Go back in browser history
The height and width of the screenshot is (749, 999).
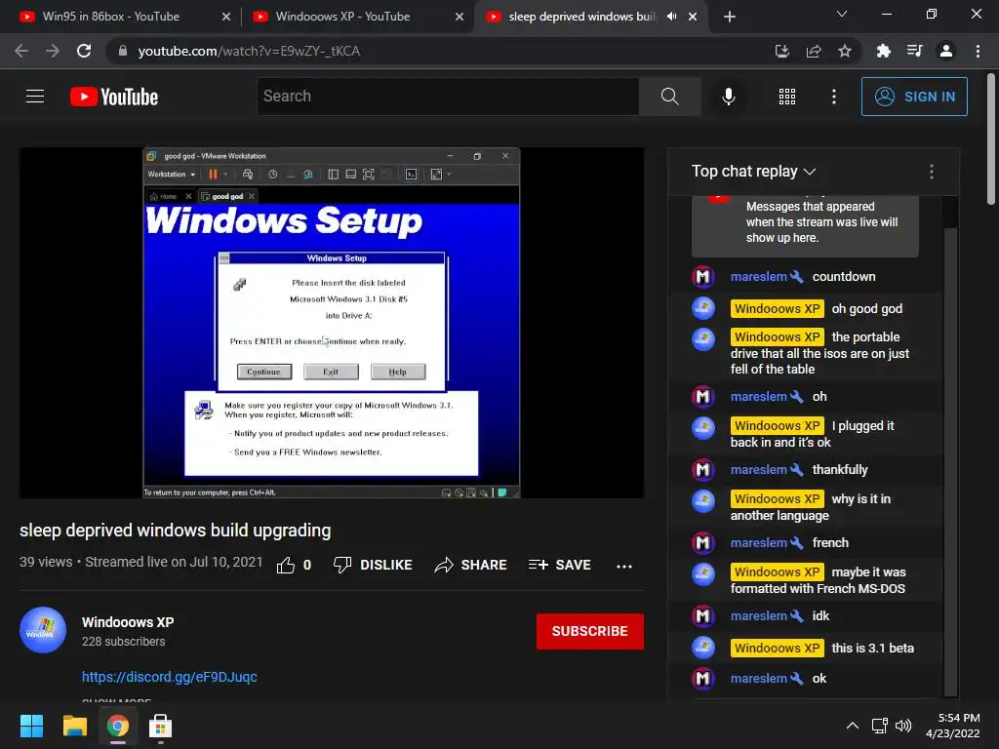[21, 51]
